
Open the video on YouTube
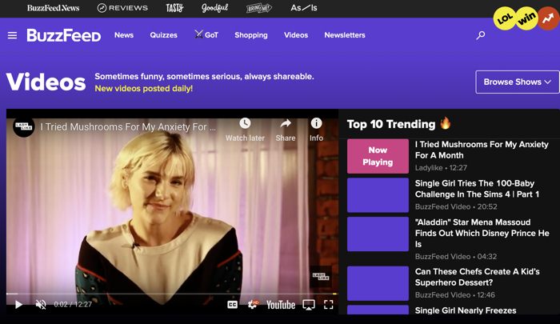point(281,305)
